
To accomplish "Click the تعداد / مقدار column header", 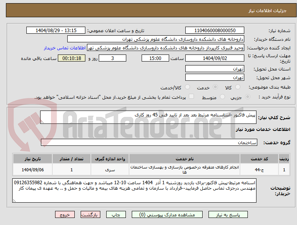I will click(72, 159).
